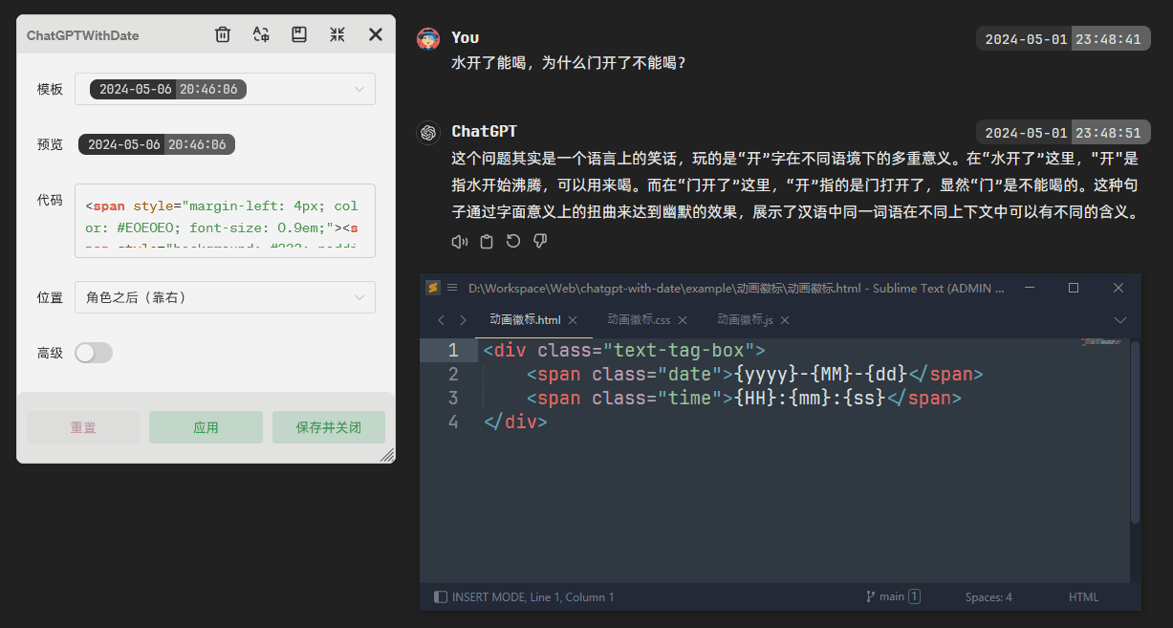Click the Spaces: 4 indentation setting
Screen dimensions: 1173x628
click(x=988, y=596)
